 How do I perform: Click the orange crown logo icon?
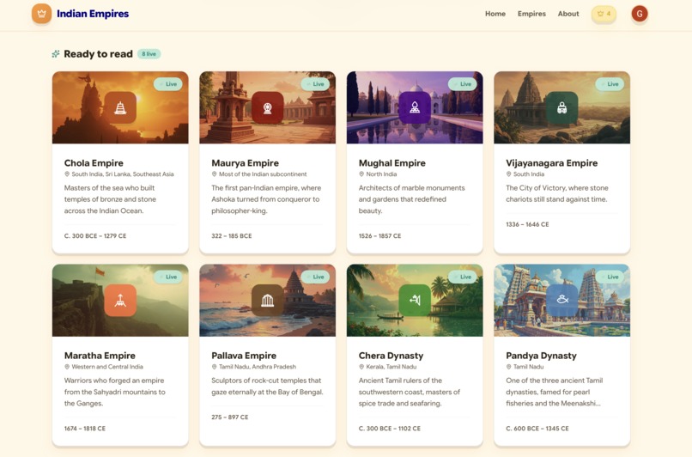pyautogui.click(x=41, y=14)
